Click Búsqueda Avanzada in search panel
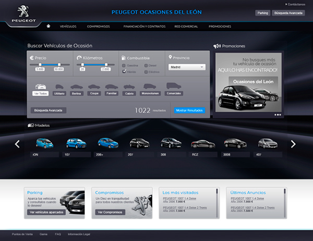The image size is (313, 241). click(49, 110)
